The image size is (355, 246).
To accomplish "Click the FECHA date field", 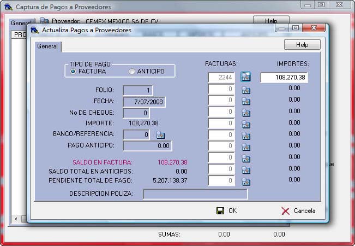I will (x=144, y=102).
